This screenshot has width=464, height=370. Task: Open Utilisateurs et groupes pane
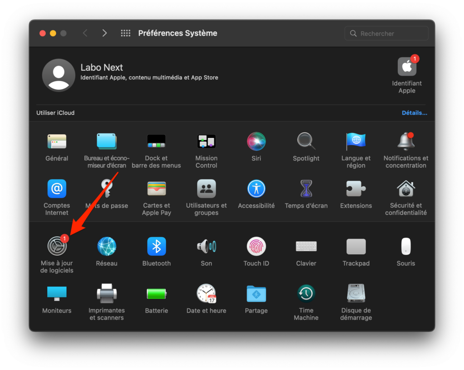coord(206,189)
